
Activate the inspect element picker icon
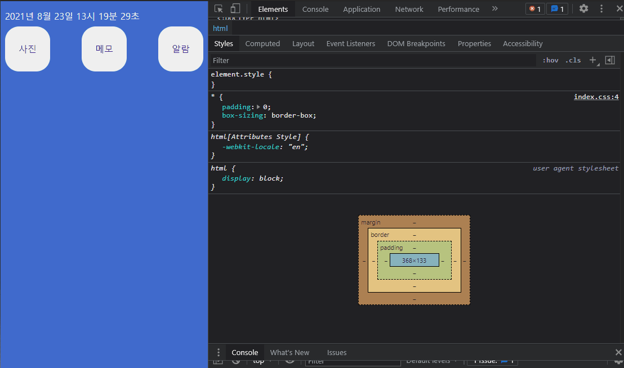[x=219, y=9]
